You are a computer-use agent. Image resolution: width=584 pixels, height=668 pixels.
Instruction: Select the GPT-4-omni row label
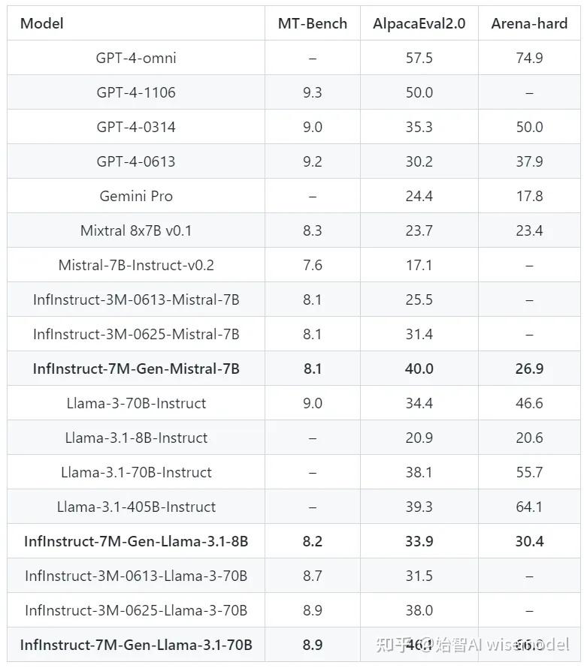click(x=136, y=58)
